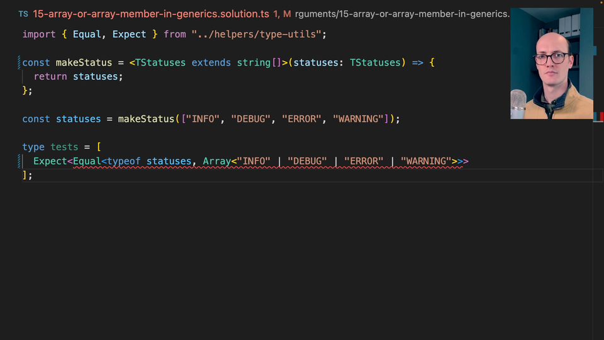This screenshot has height=340, width=604.
Task: Click the "INFO" string in the makeStatus call
Action: coord(203,118)
